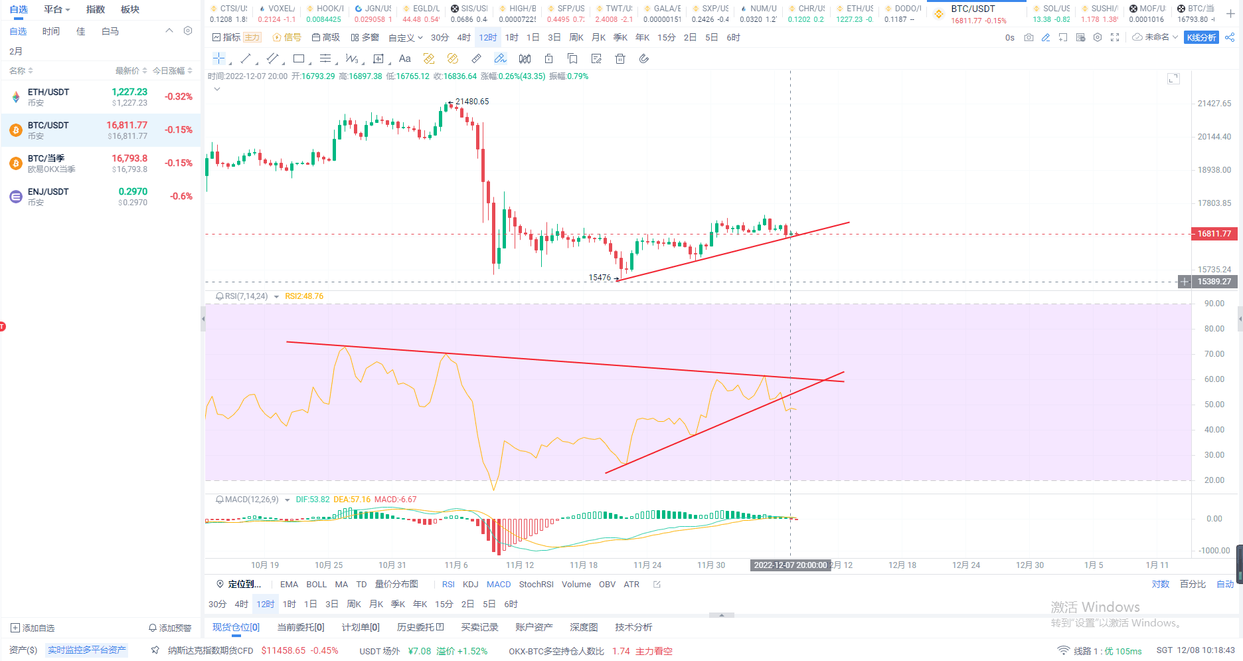Select the rectangle shape drawing tool

point(298,58)
